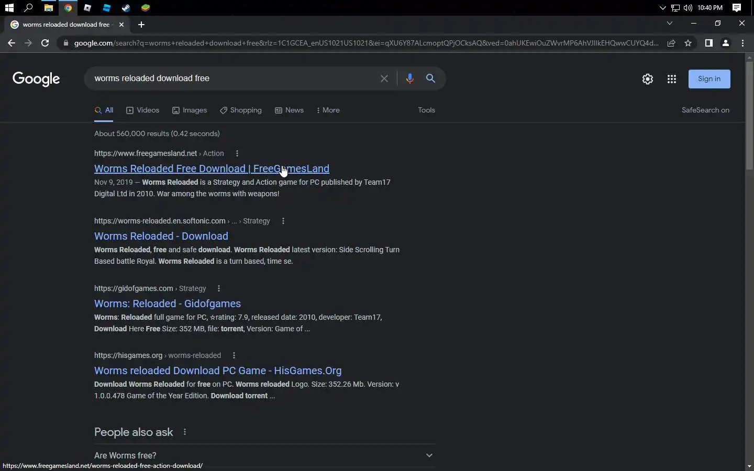The height and width of the screenshot is (471, 754).
Task: Open Worms Reloaded - Download Softonic result
Action: (161, 236)
